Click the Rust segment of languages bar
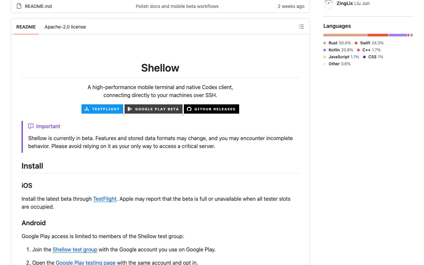 tap(345, 35)
